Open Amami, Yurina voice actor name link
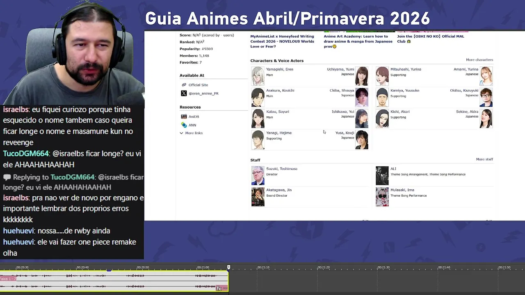Screen dimensions: 525x295 click(466, 69)
